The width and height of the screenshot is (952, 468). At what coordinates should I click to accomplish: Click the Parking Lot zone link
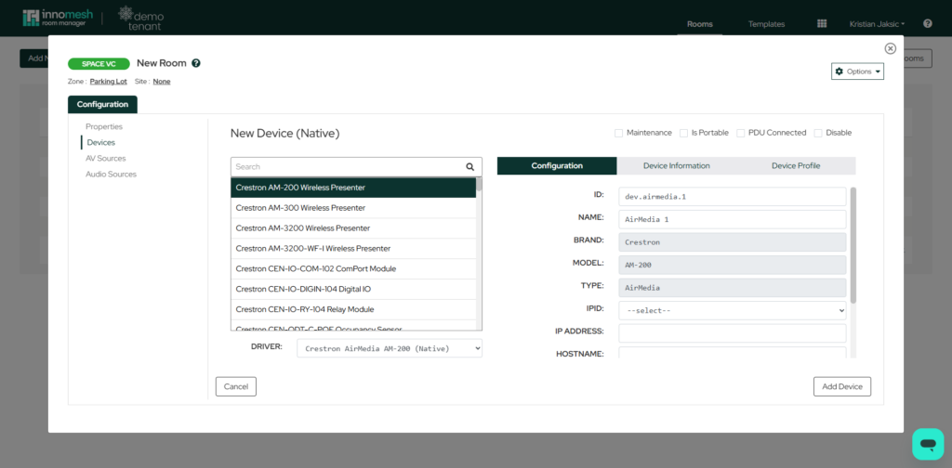(x=109, y=82)
